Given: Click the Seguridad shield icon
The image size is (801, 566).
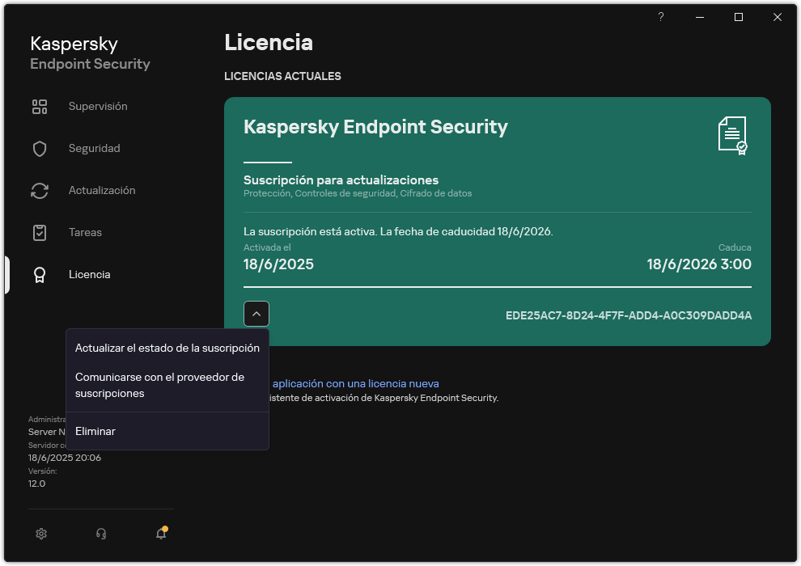Looking at the screenshot, I should [40, 149].
